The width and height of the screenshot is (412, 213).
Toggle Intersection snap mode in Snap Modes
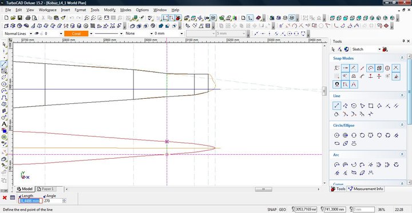pyautogui.click(x=396, y=68)
